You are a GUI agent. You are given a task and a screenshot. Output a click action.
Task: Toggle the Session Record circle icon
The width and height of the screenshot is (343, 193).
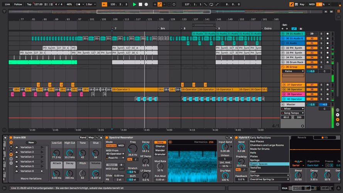tap(174, 4)
